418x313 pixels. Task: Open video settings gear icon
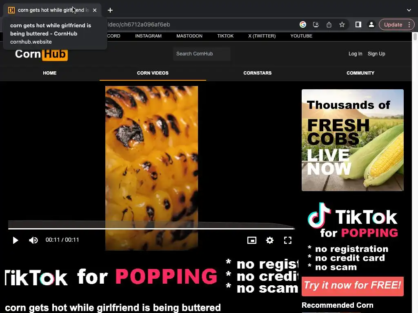point(270,240)
